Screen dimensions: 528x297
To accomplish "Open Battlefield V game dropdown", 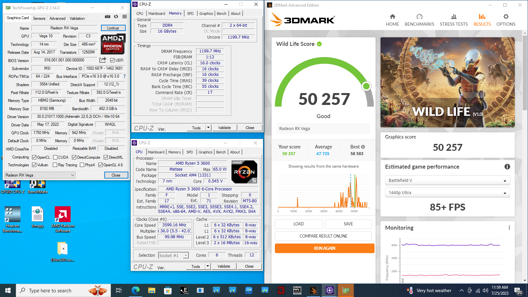I will [447, 181].
